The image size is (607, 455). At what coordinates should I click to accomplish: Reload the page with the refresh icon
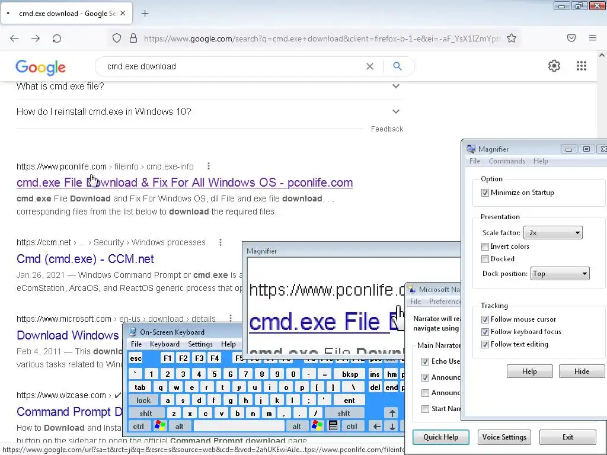[57, 39]
